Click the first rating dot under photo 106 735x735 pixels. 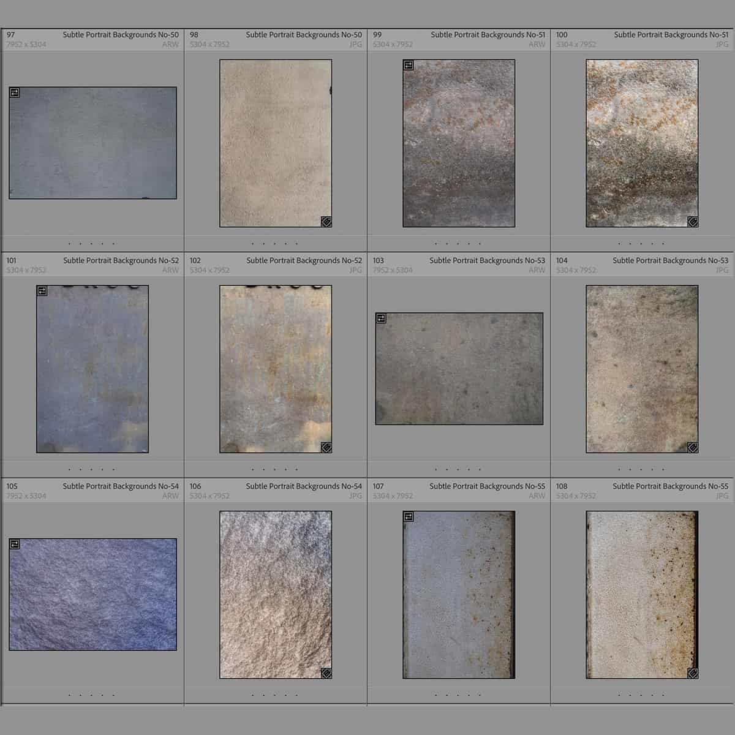click(253, 695)
